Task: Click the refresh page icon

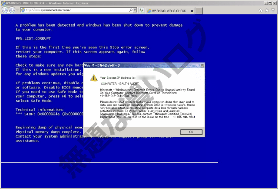Action: (x=141, y=10)
